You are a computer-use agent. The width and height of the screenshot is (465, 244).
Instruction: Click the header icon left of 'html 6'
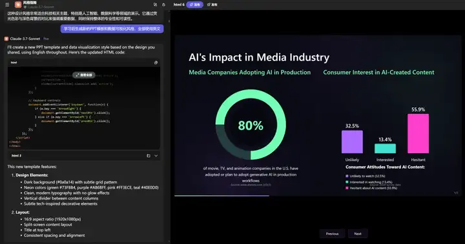click(163, 5)
